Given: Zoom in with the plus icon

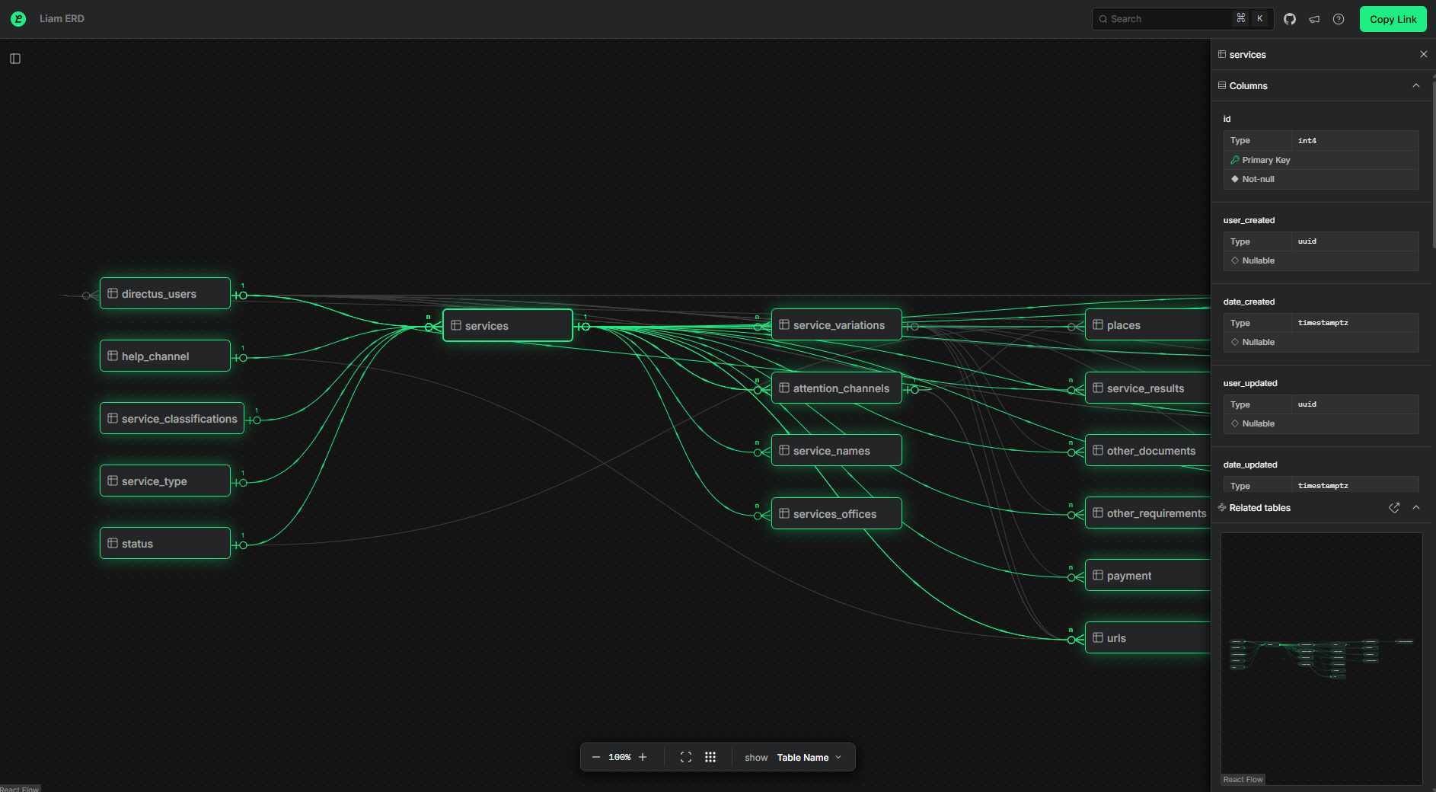Looking at the screenshot, I should [643, 757].
